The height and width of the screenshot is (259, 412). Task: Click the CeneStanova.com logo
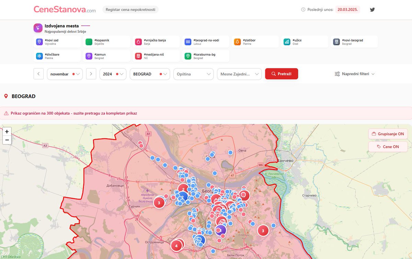(x=65, y=10)
